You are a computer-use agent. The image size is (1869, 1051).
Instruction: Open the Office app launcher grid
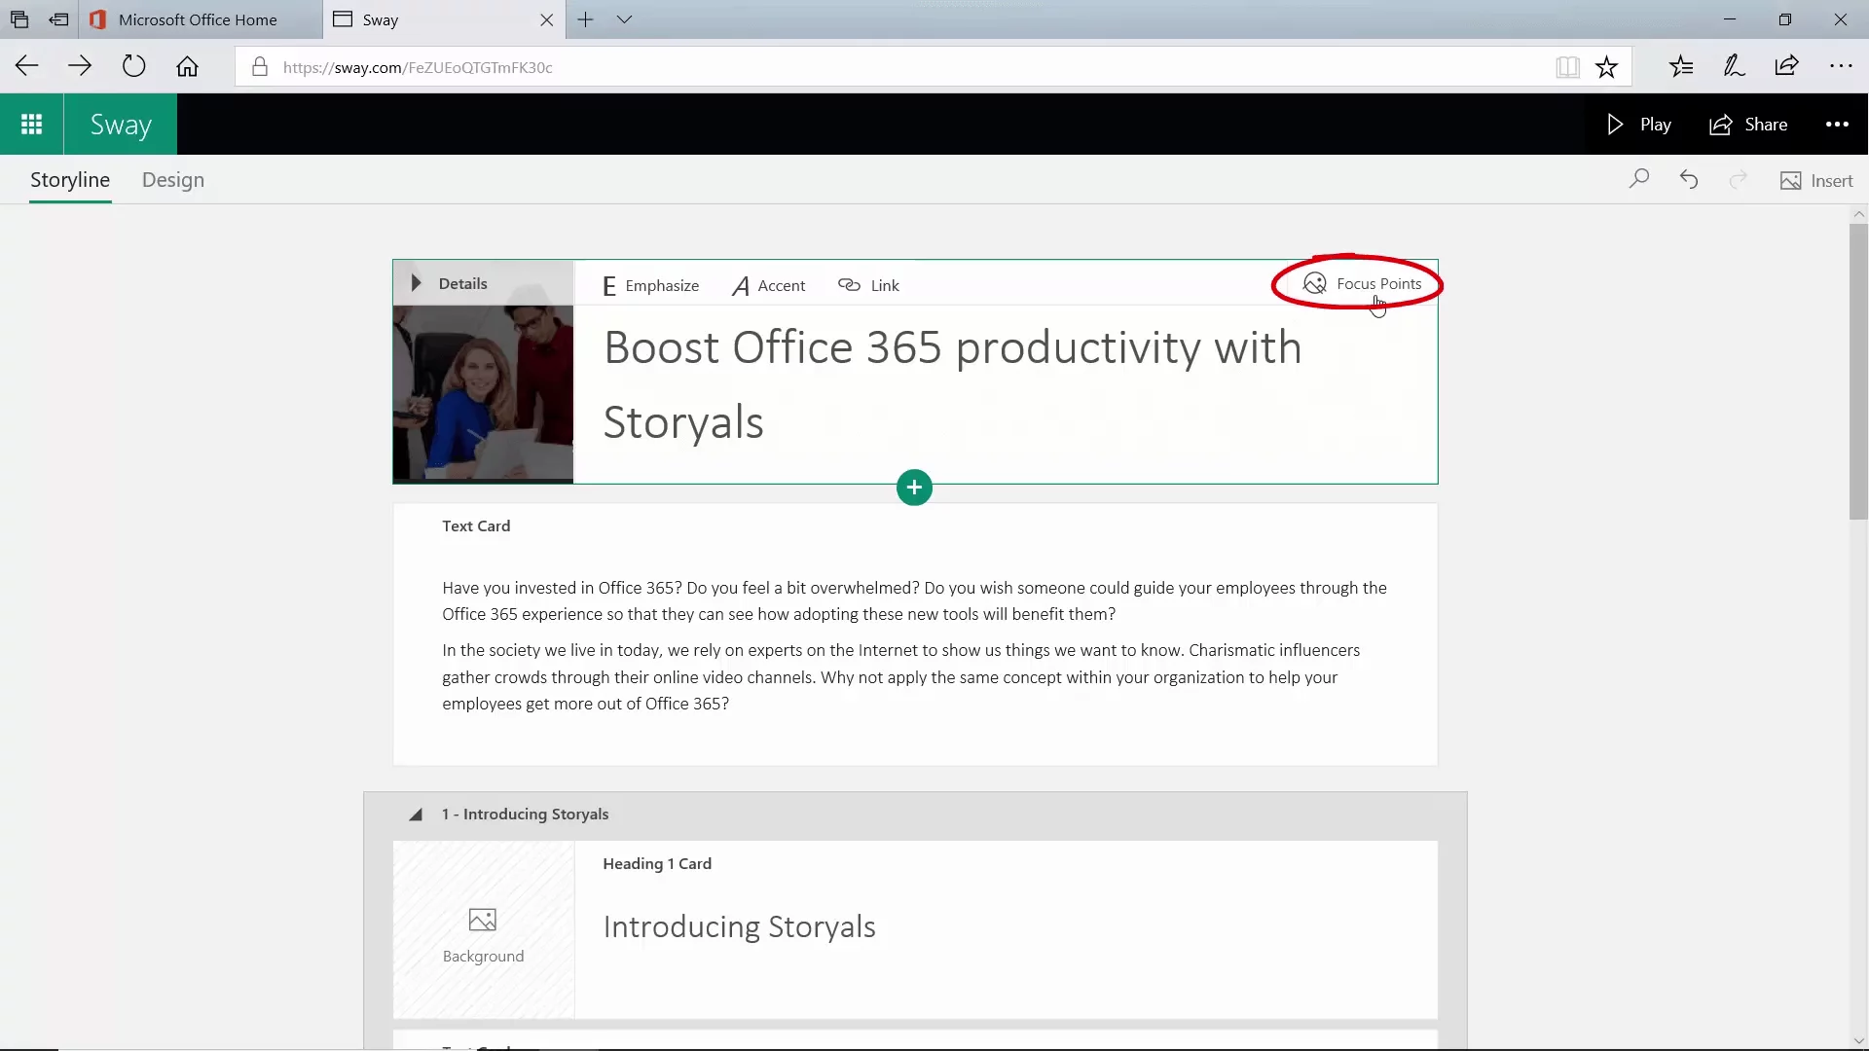[31, 125]
